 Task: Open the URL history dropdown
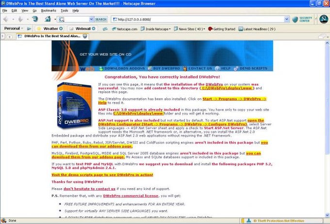click(287, 19)
